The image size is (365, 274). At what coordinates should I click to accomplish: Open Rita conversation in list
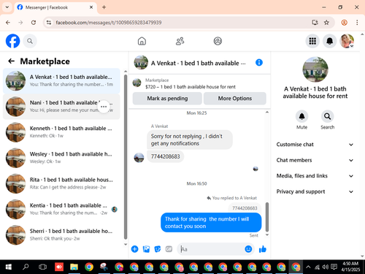point(61,183)
